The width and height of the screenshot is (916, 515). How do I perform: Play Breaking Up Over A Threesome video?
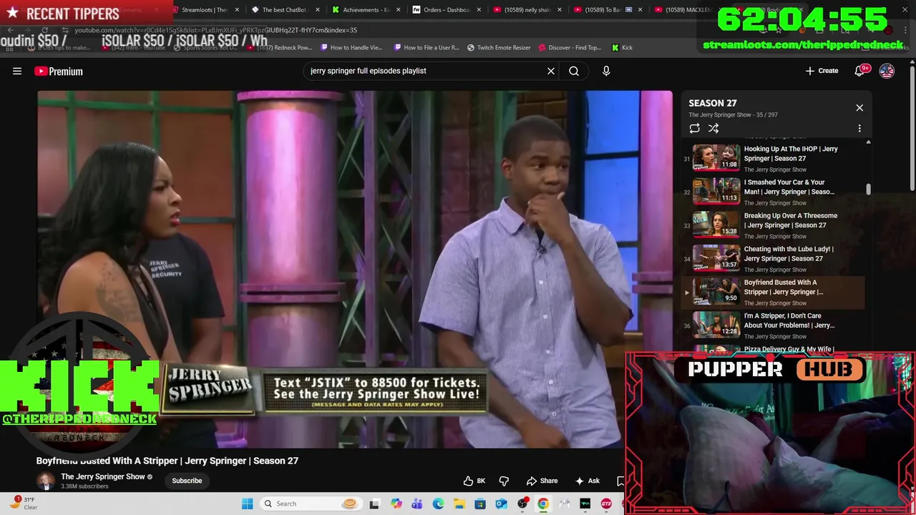pyautogui.click(x=773, y=225)
